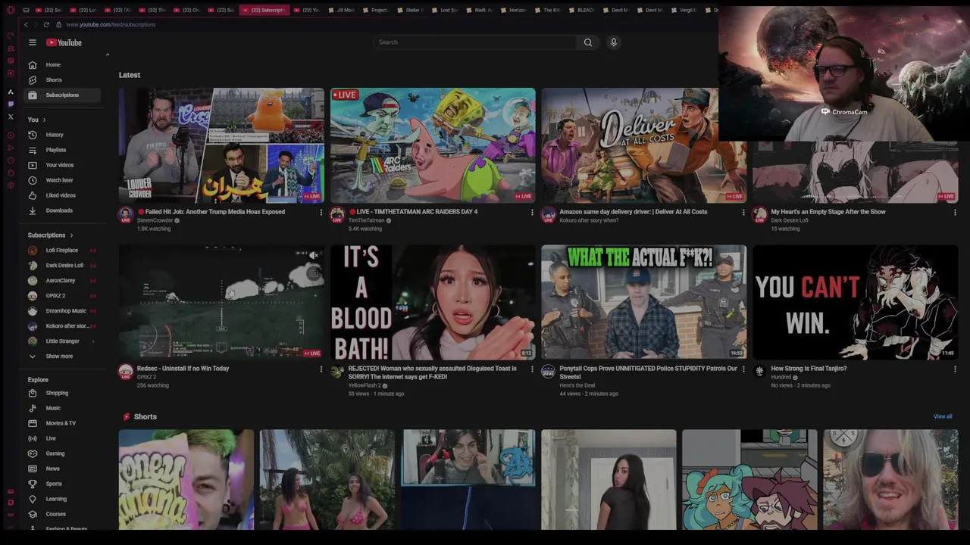Switch to the Lost Soul browser tab
Screen dimensions: 970x545
(x=446, y=10)
